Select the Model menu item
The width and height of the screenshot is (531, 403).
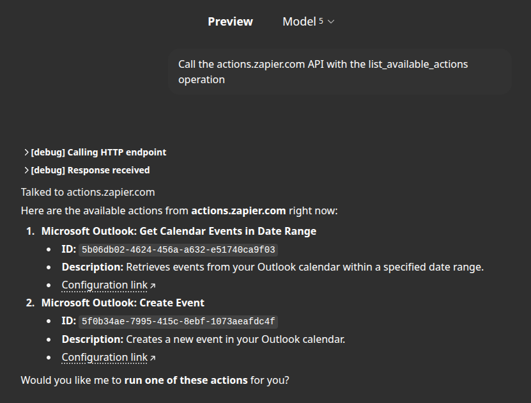[x=300, y=21]
